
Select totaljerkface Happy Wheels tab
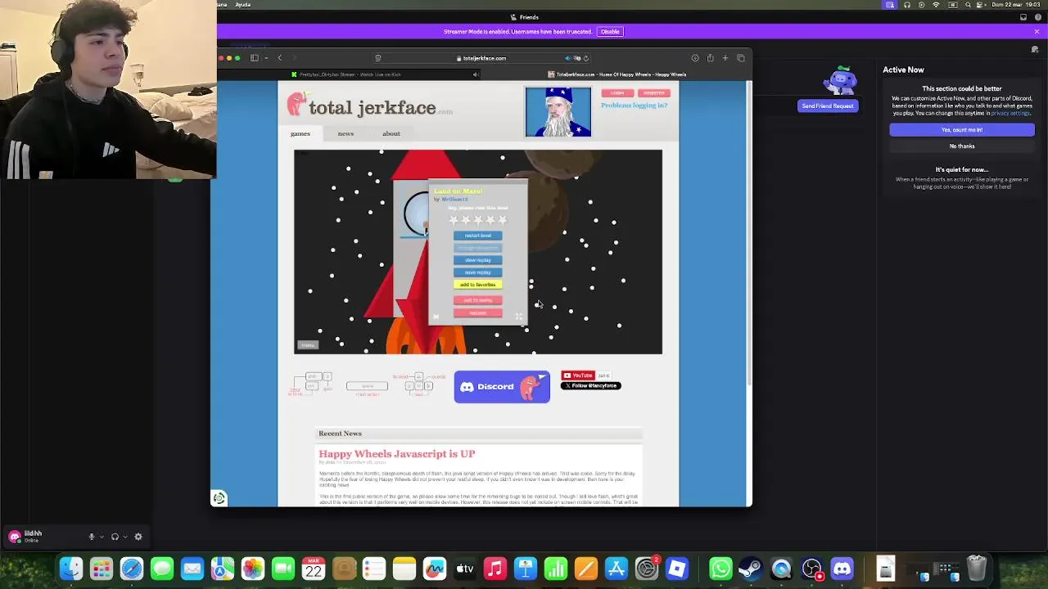point(617,74)
